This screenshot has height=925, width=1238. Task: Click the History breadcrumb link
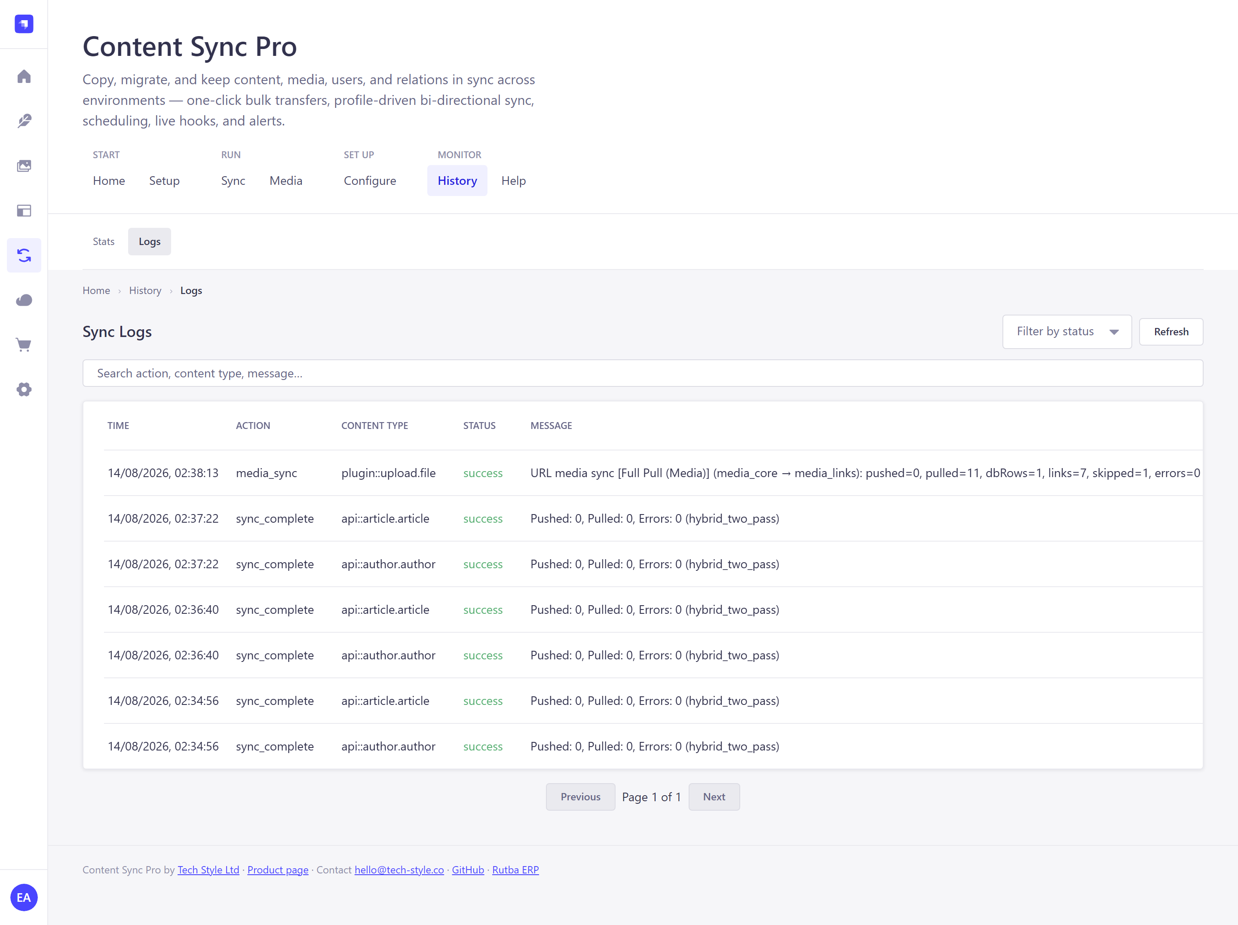145,291
